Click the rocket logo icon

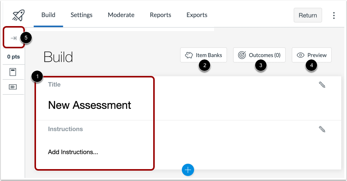pyautogui.click(x=18, y=15)
